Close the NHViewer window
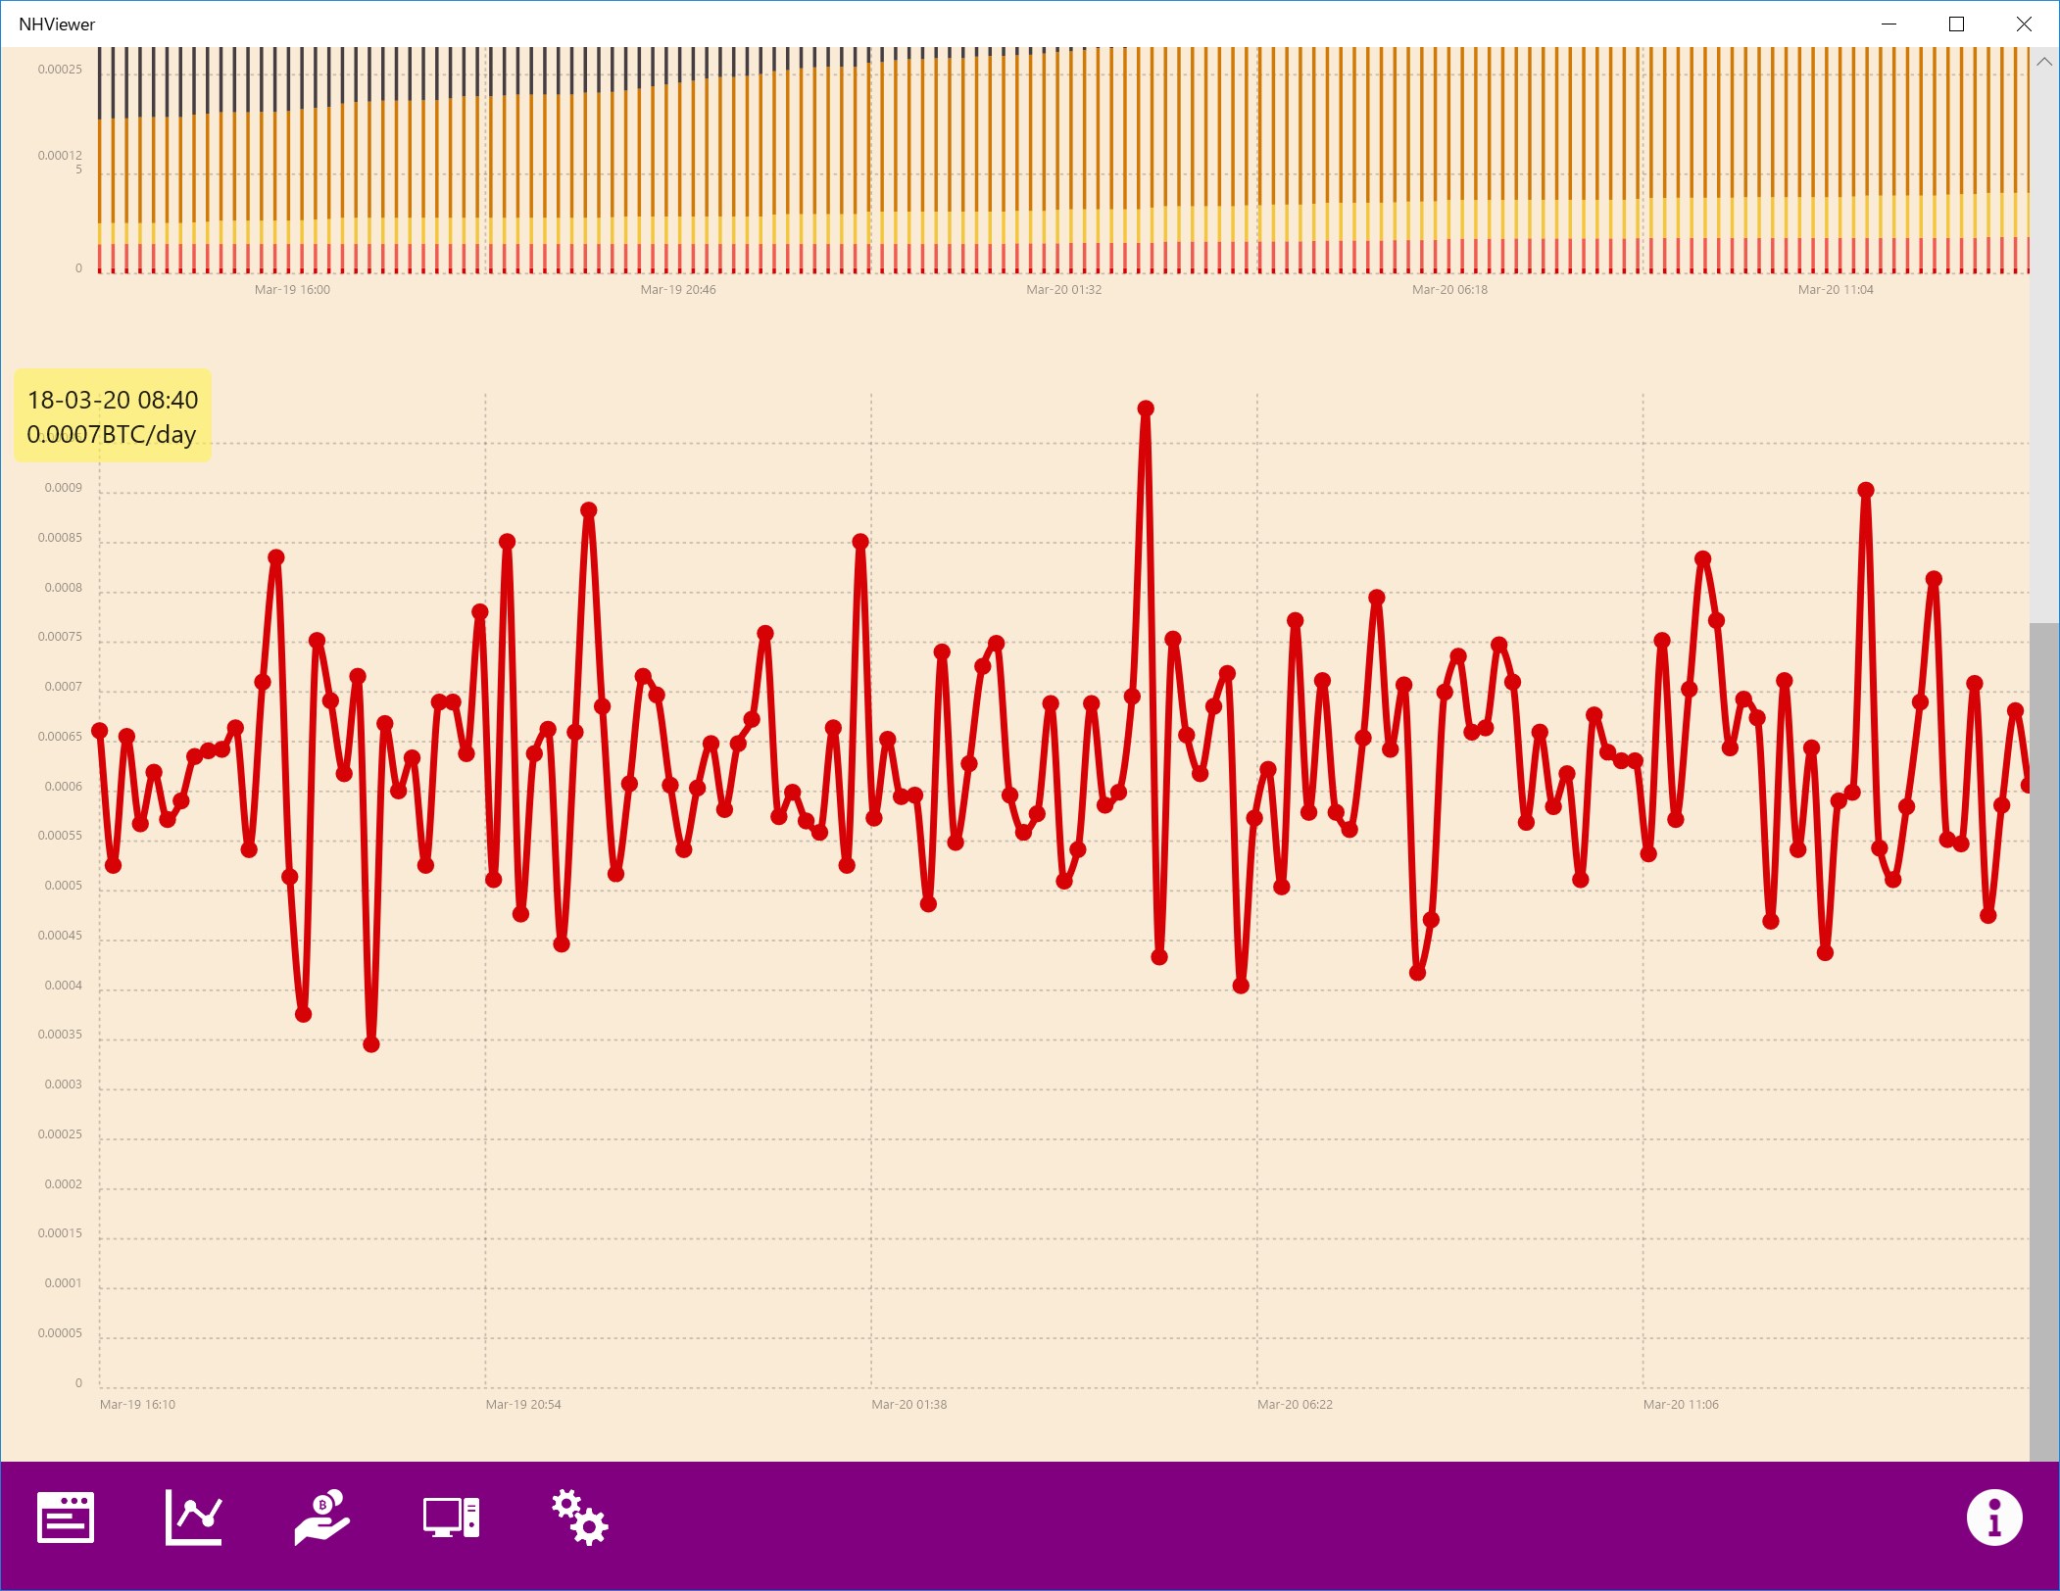This screenshot has height=1591, width=2060. [x=2024, y=24]
